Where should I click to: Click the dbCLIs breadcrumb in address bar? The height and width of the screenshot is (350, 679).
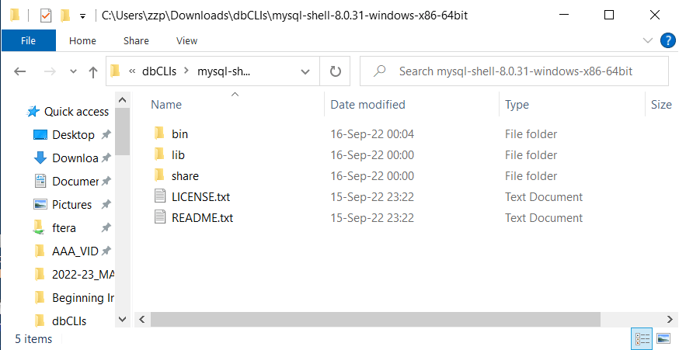(x=159, y=71)
